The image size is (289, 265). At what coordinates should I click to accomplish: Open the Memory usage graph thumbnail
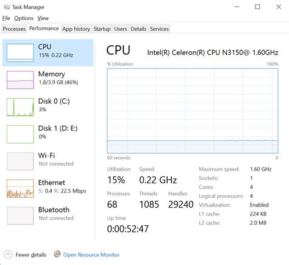[x=20, y=80]
